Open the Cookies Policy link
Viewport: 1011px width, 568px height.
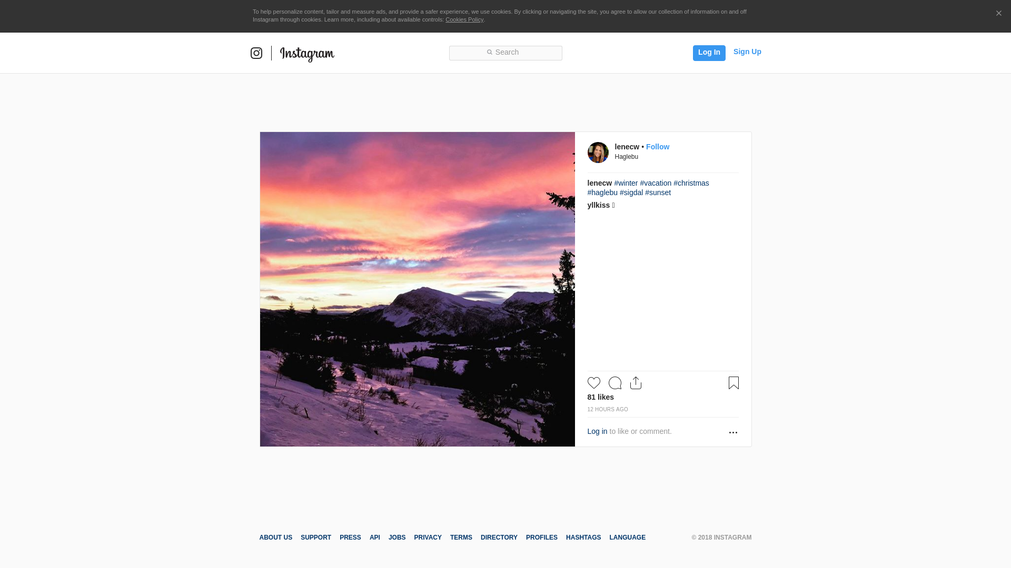[464, 19]
